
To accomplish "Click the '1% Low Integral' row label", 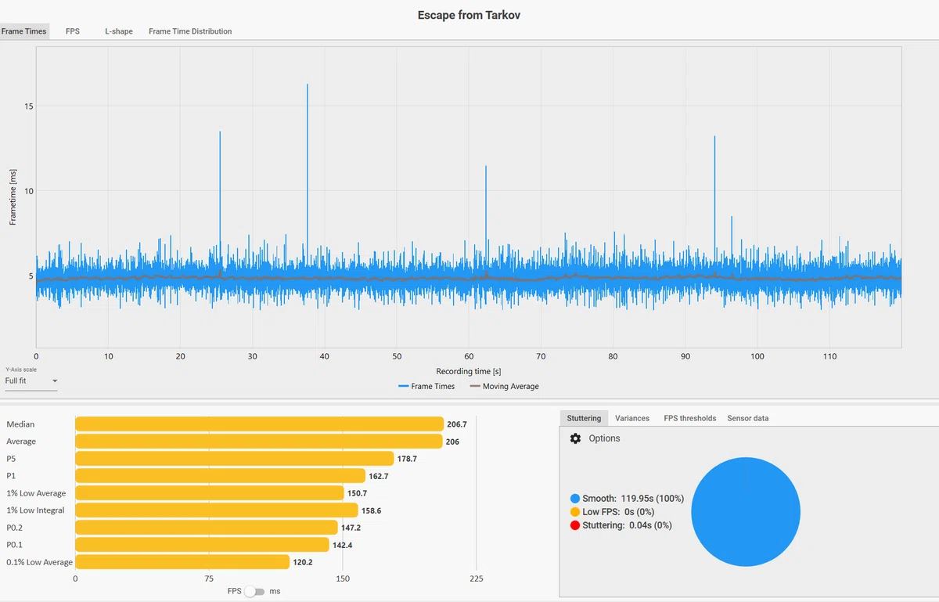I will tap(35, 510).
